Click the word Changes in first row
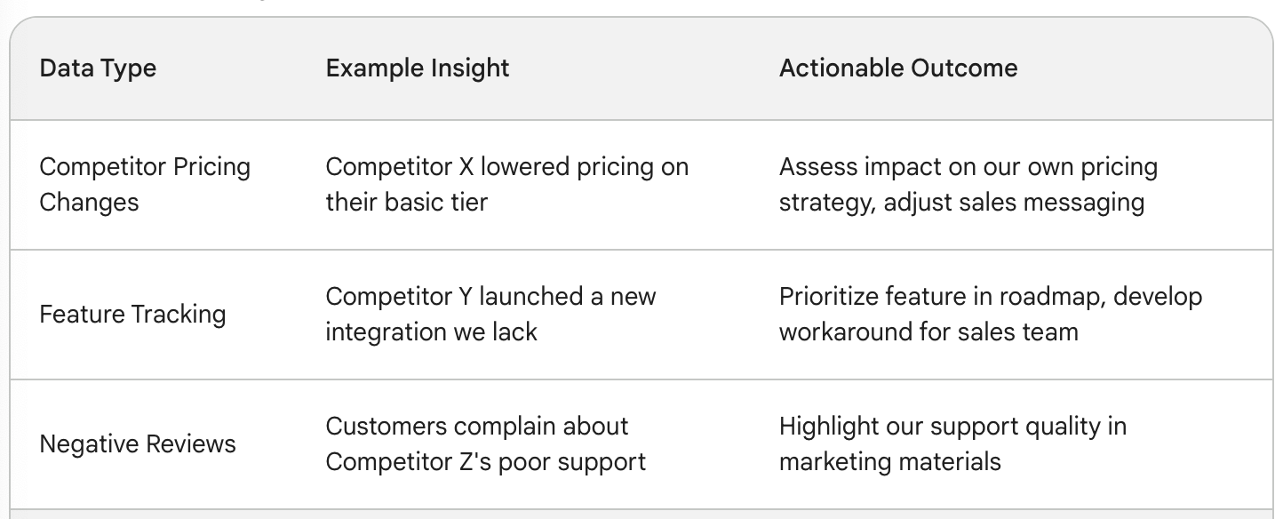Viewport: 1283px width, 519px height. (x=90, y=202)
